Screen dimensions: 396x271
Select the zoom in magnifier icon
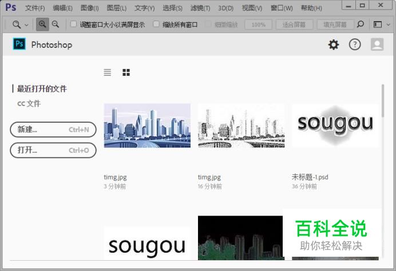click(42, 25)
